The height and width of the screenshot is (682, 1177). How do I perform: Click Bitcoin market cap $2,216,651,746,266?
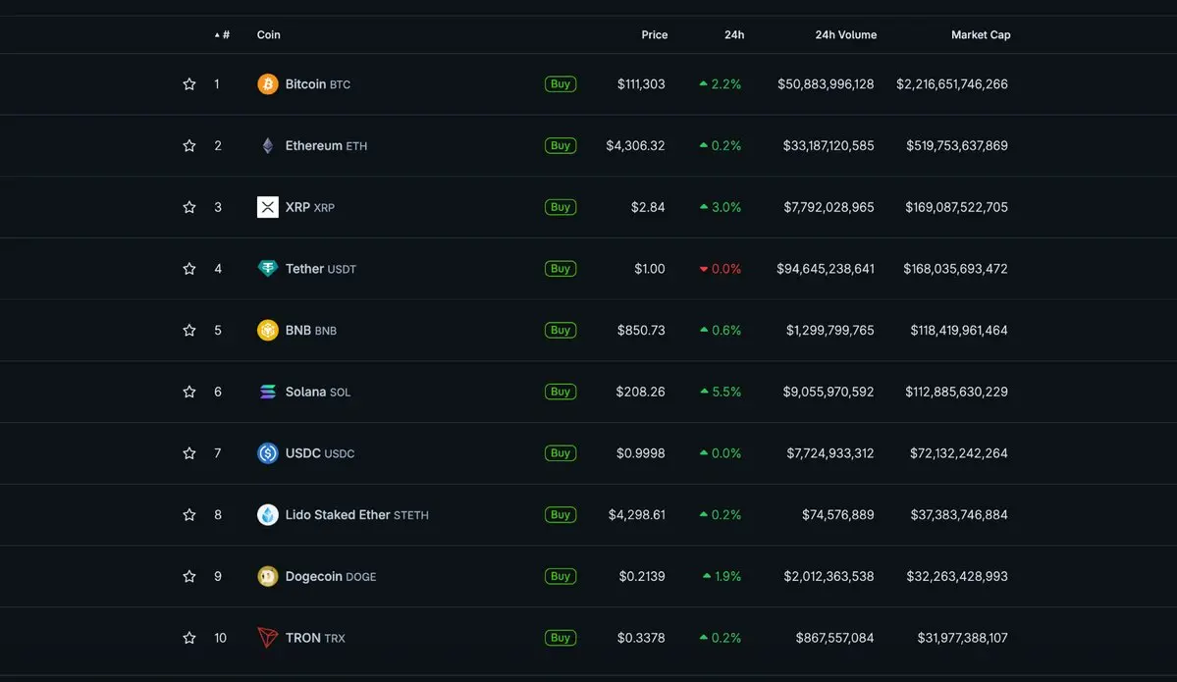coord(952,84)
